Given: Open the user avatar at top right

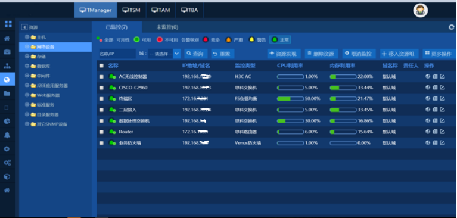Looking at the screenshot, I should [420, 11].
